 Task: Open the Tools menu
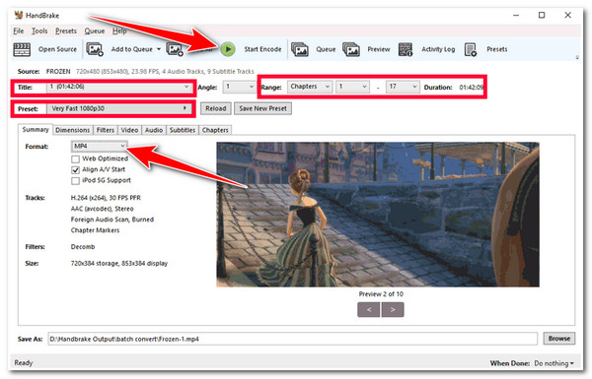pos(39,31)
